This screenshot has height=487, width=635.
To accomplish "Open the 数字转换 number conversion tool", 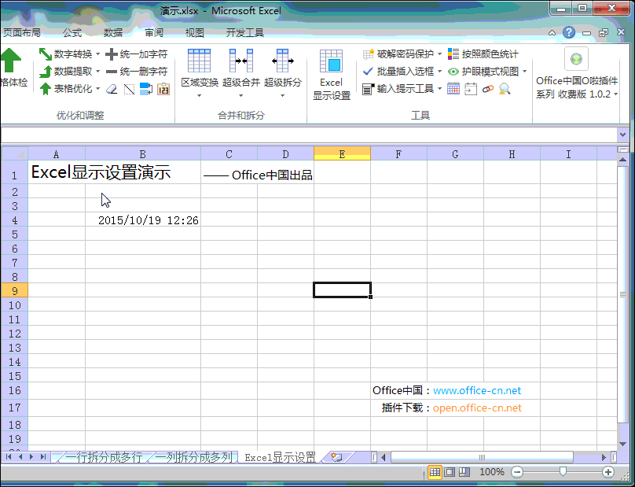I will [70, 54].
